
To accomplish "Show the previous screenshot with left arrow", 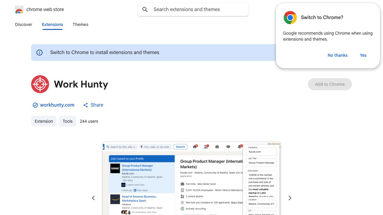I will (93, 198).
